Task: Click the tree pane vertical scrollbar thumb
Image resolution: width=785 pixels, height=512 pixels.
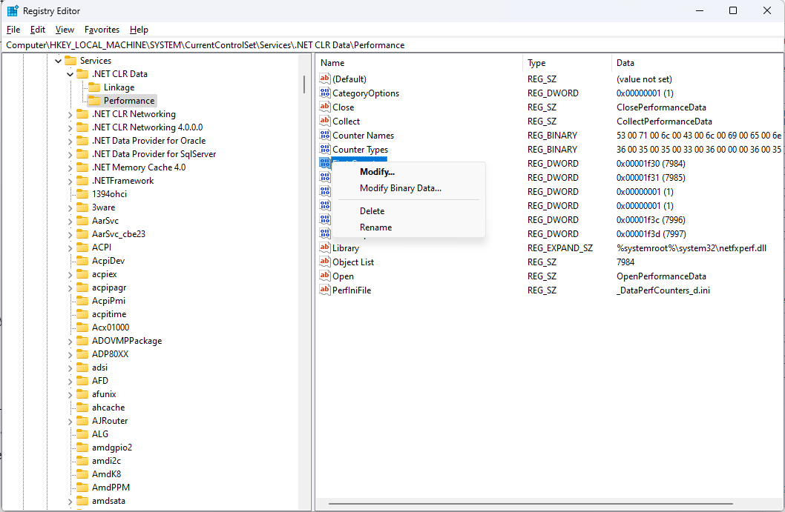Action: tap(304, 84)
